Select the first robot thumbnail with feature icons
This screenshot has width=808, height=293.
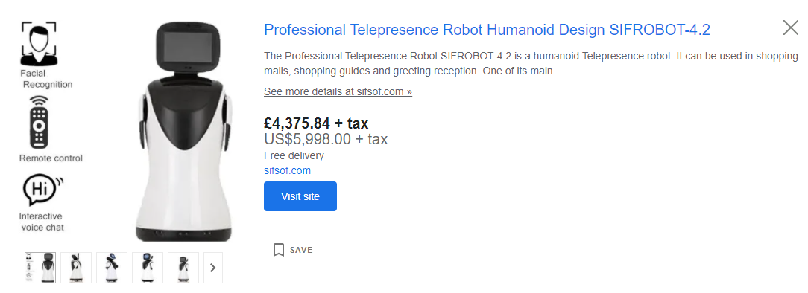[x=40, y=267]
